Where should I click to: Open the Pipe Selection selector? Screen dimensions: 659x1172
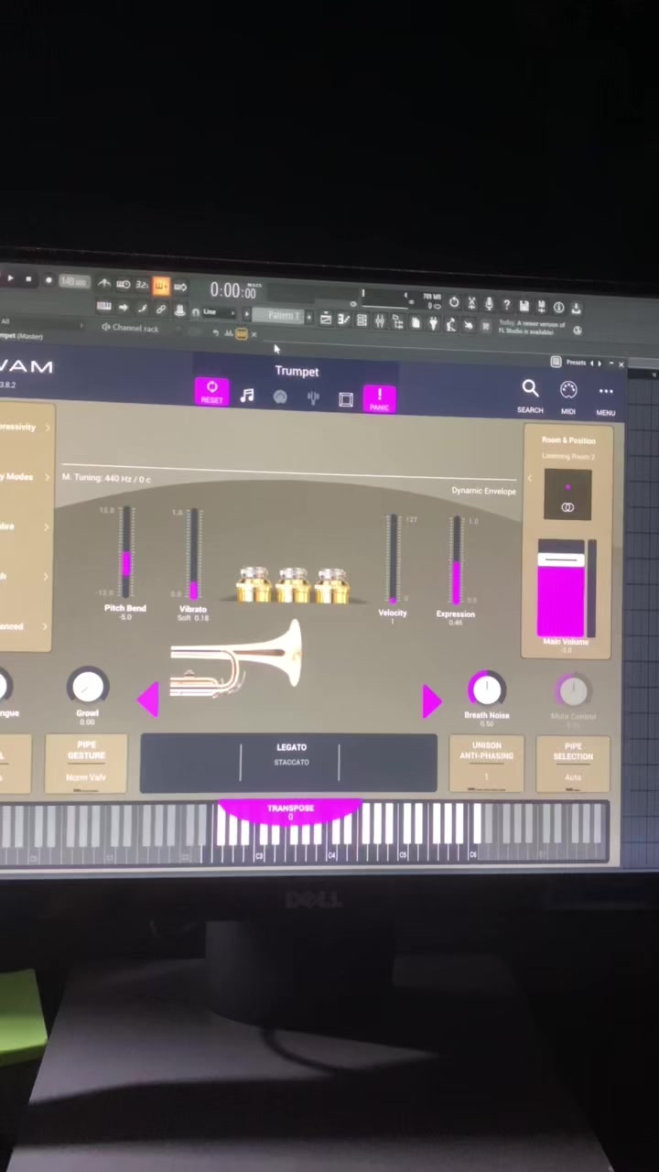pyautogui.click(x=573, y=765)
